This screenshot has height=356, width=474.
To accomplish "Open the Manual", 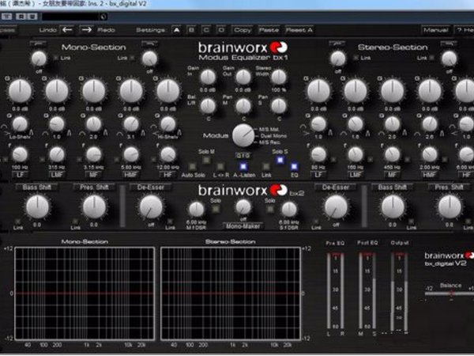I will [x=435, y=30].
